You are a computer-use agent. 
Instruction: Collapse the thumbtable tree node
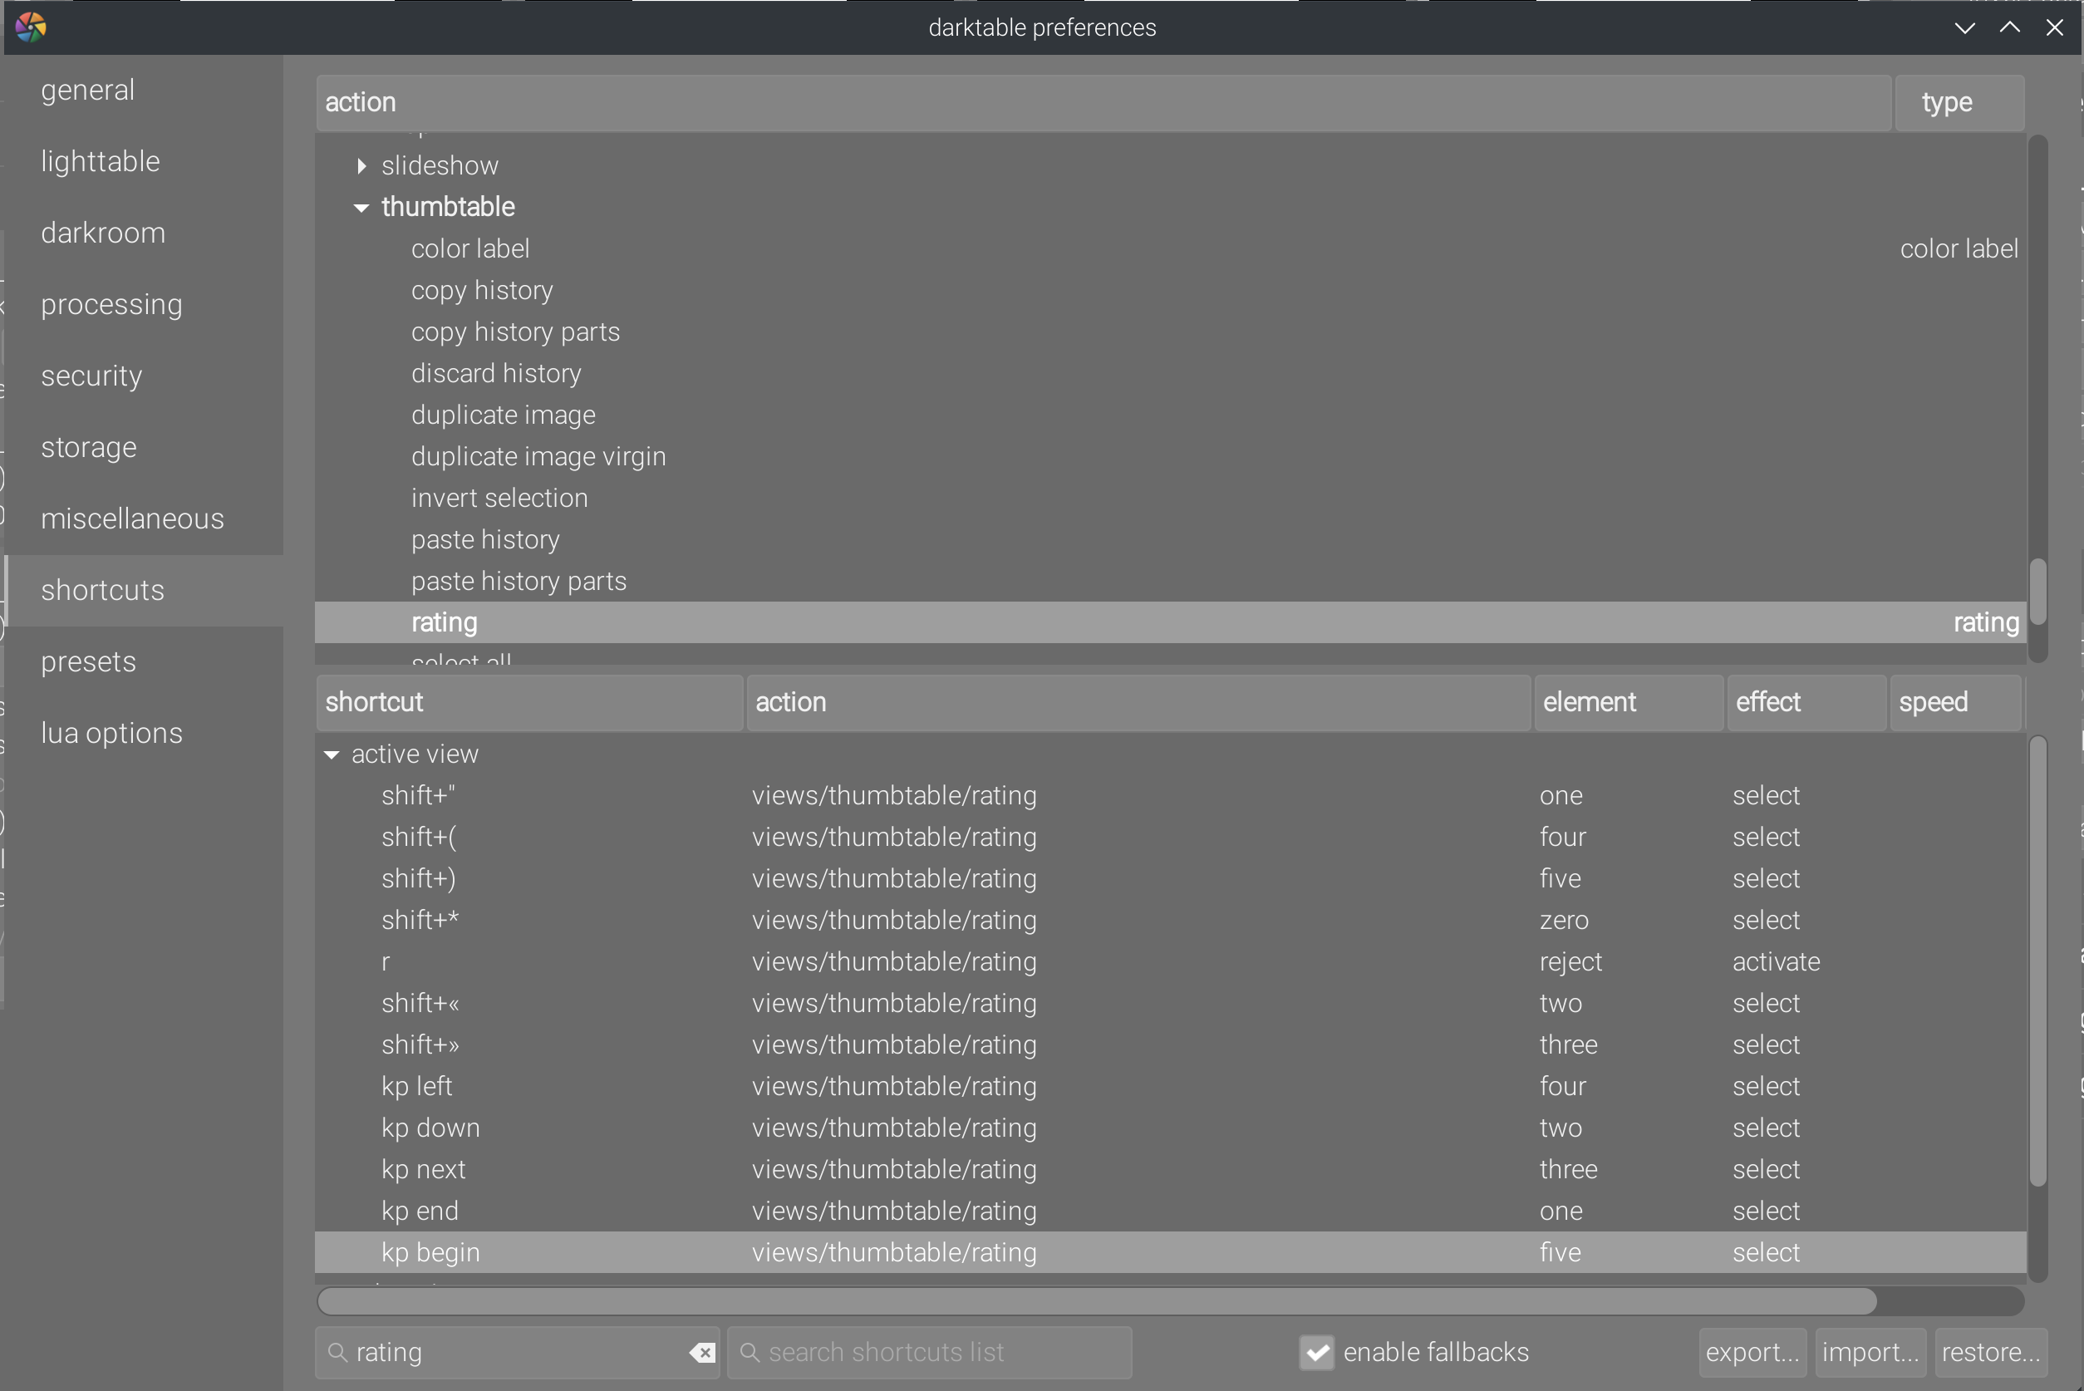[361, 208]
